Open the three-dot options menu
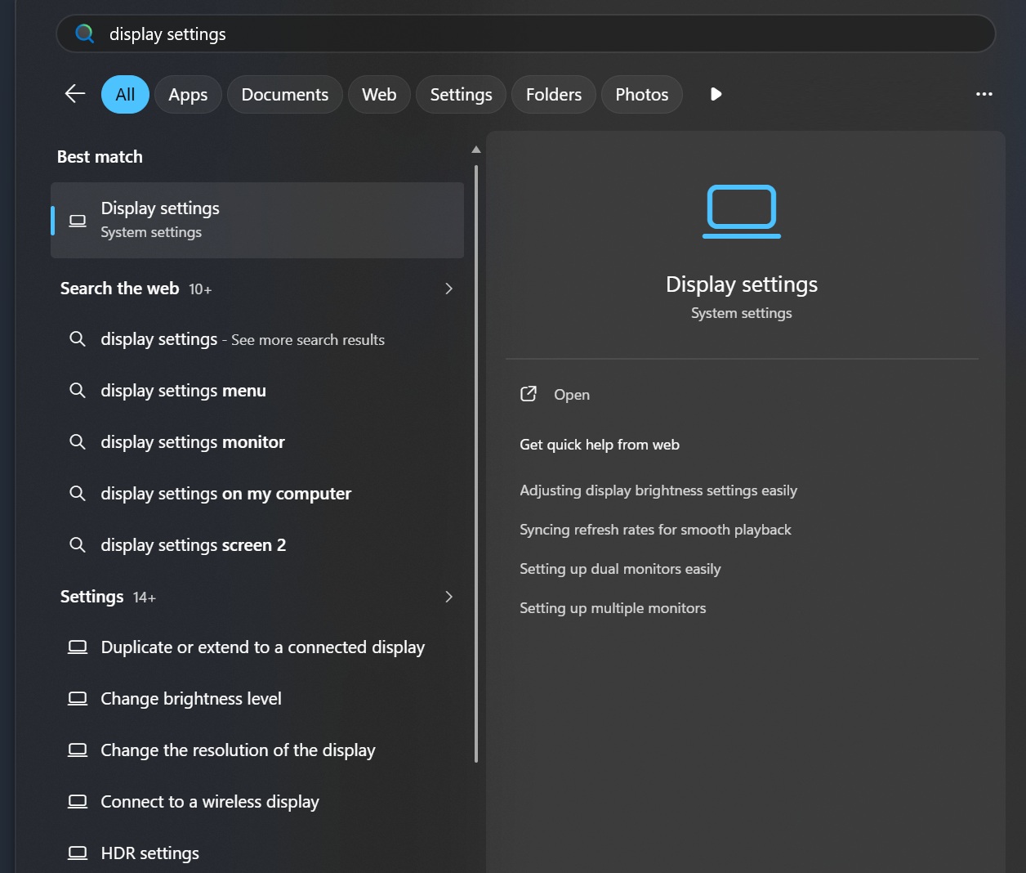This screenshot has height=873, width=1026. coord(984,94)
